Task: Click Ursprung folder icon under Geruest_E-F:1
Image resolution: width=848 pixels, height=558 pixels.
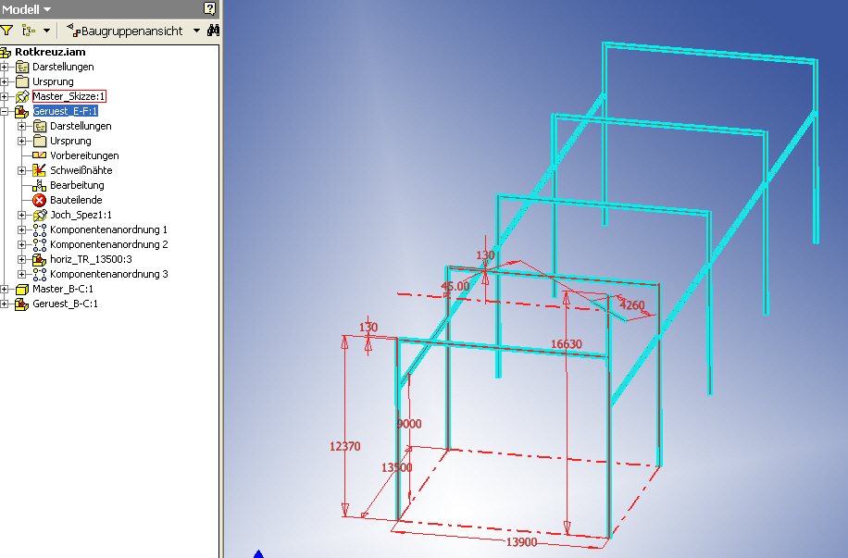Action: tap(40, 142)
